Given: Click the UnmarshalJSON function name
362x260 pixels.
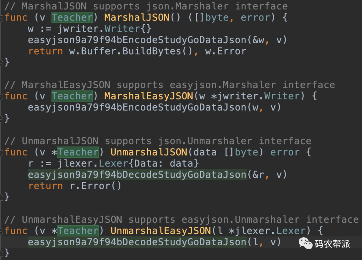Looking at the screenshot, I should click(x=149, y=152).
